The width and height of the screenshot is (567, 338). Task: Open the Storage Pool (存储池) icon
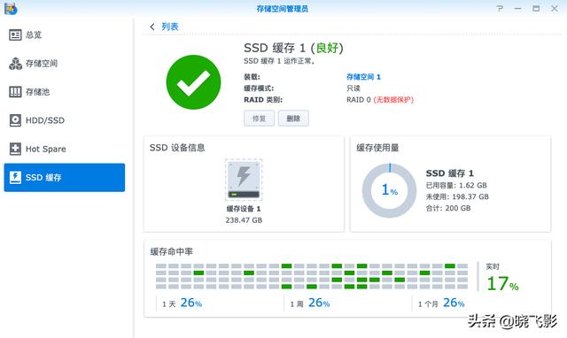15,92
